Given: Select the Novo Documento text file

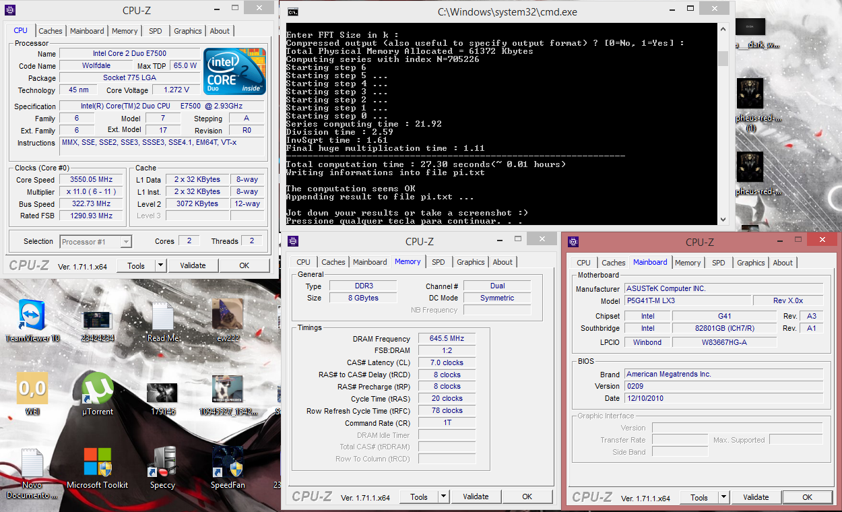Looking at the screenshot, I should point(32,463).
